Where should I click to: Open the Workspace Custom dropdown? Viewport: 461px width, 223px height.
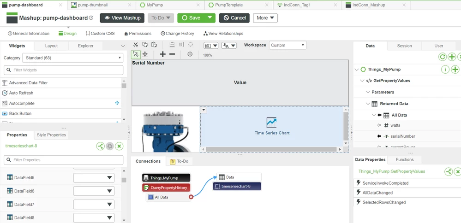287,45
